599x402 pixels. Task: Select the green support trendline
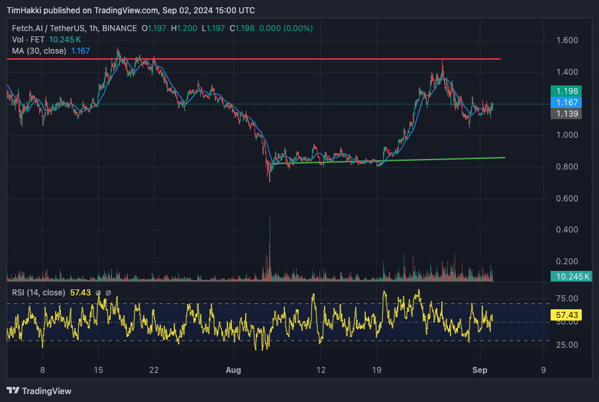tap(388, 161)
